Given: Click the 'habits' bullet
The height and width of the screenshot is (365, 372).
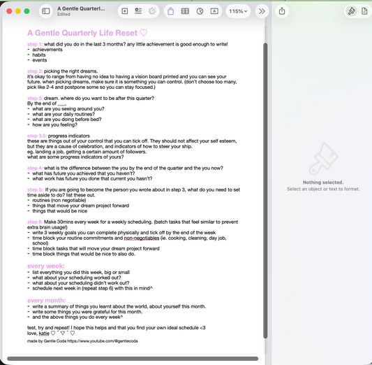Looking at the screenshot, I should click(x=39, y=55).
